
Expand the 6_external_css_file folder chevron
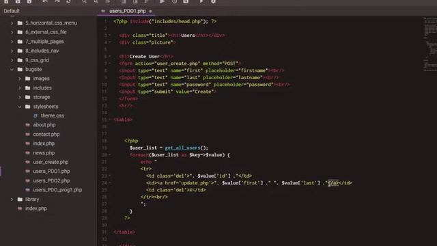click(x=12, y=32)
